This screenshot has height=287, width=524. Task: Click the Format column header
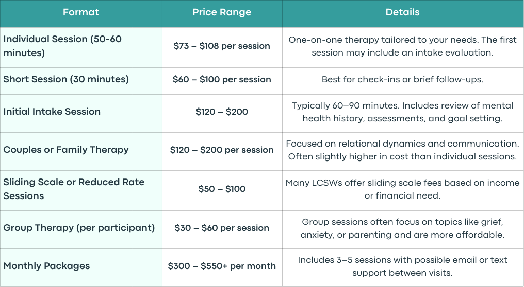[81, 12]
